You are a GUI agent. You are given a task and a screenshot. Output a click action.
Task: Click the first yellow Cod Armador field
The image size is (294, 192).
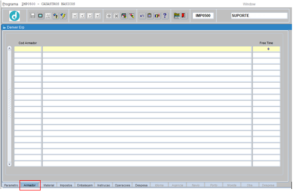[28, 49]
